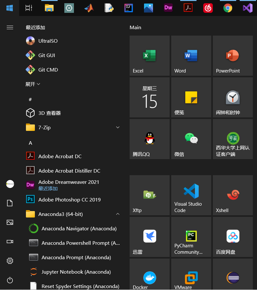Open the teal hexagon app in the taskbar
The image size is (257, 290).
point(69,8)
